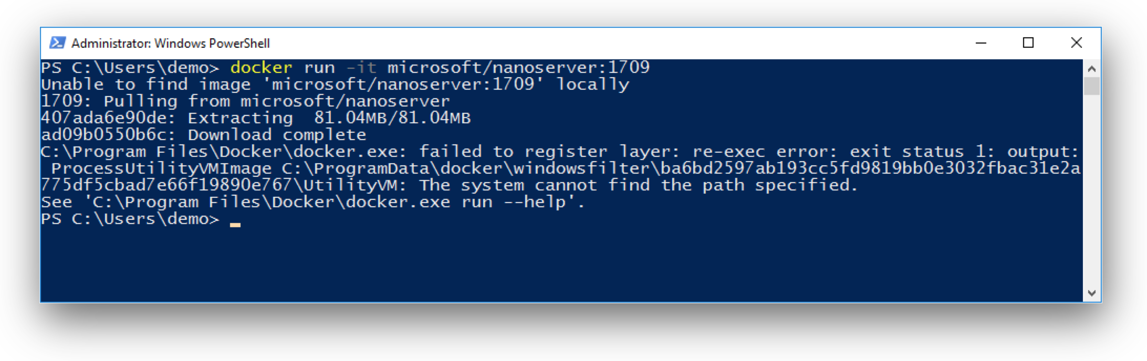Click the scrollbar up arrow

click(1092, 69)
